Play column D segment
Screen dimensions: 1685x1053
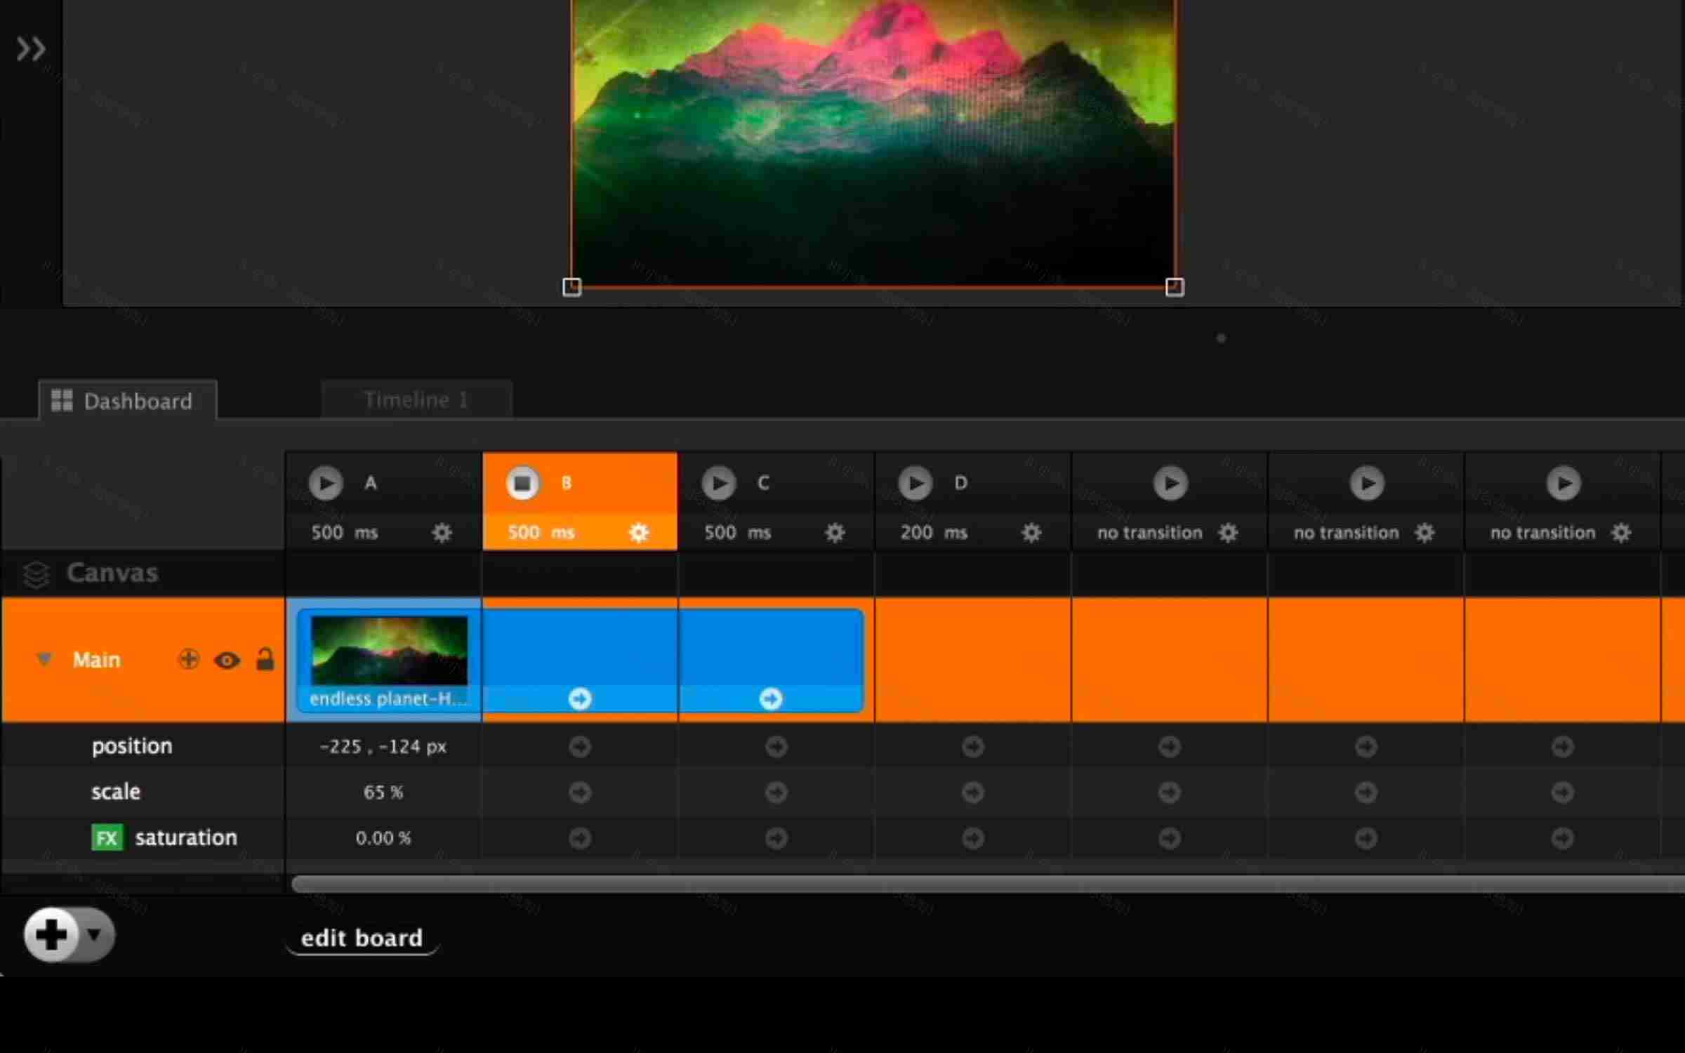pyautogui.click(x=915, y=483)
